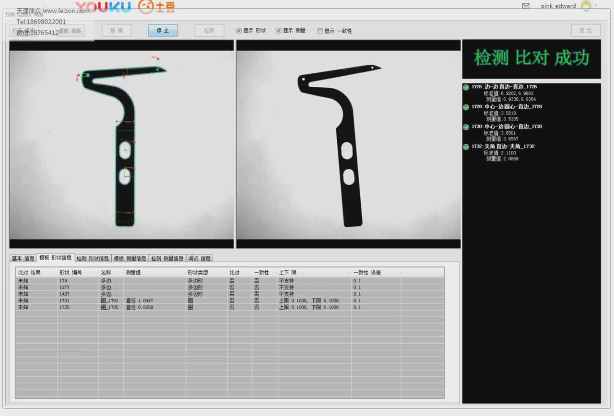Select the 圆_1701 table row
Screen dimensions: 614x416
230,301
